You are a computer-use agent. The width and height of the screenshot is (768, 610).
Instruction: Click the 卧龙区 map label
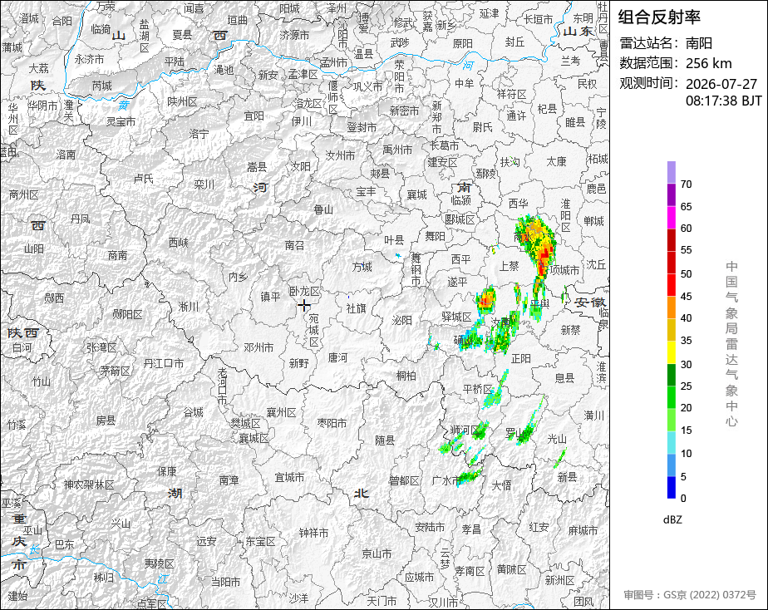pyautogui.click(x=304, y=292)
